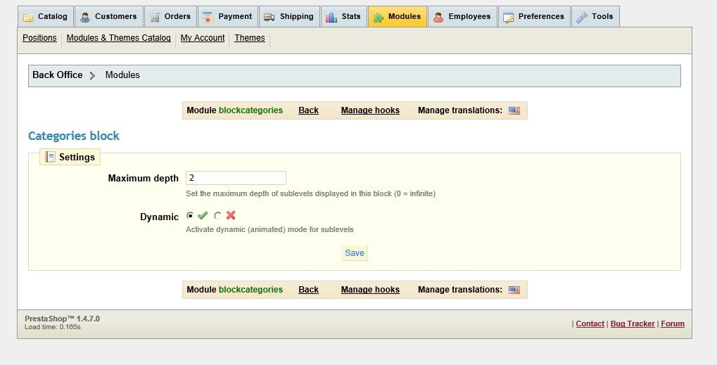Navigate to Back Office breadcrumb
Viewport: 717px width, 365px height.
(x=57, y=75)
